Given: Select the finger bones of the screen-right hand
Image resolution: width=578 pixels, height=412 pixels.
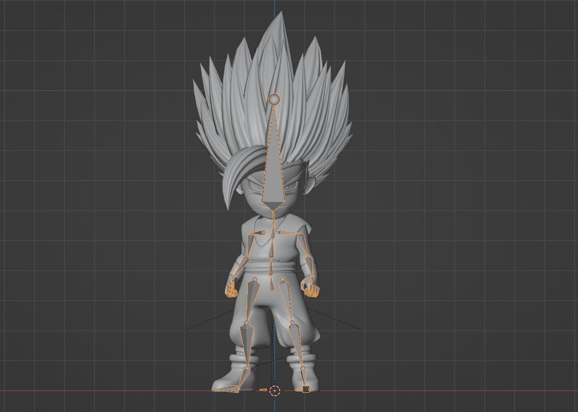Looking at the screenshot, I should coord(313,290).
